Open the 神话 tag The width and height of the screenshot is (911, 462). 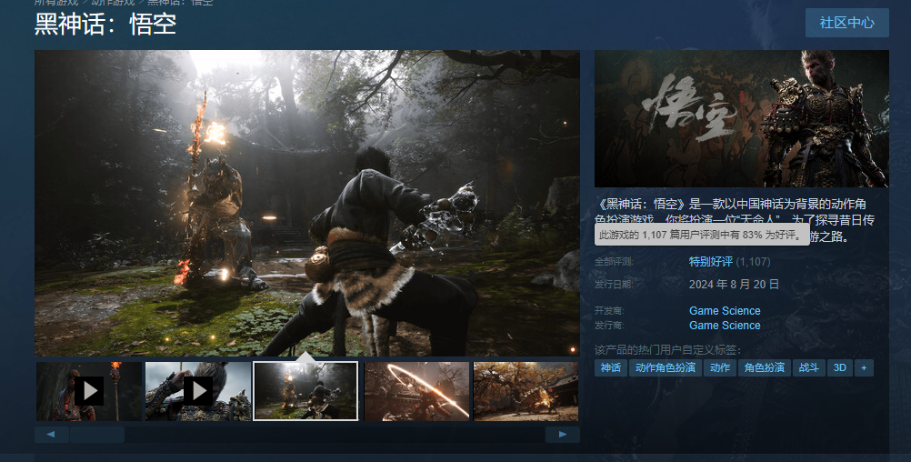click(611, 367)
